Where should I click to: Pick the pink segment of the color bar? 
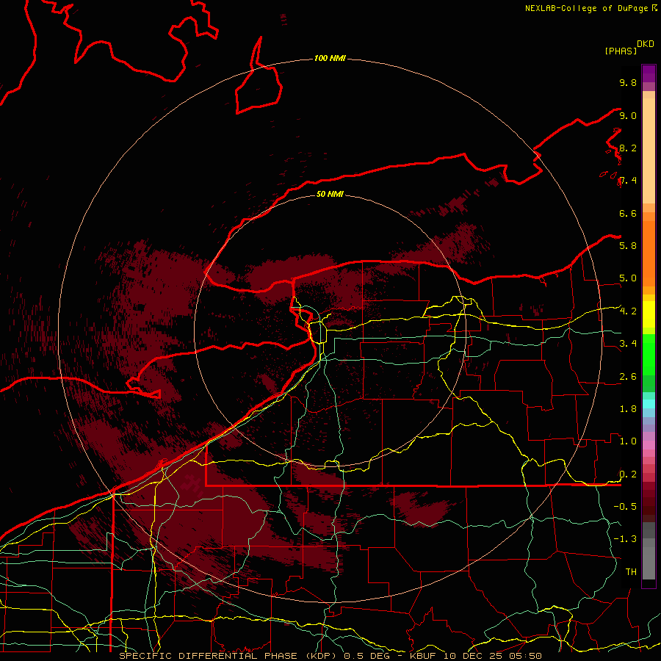(649, 445)
